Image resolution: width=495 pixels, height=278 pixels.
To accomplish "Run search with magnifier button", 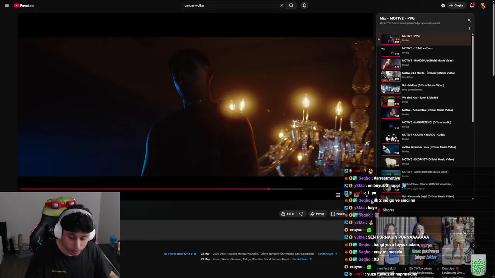I will coord(291,5).
